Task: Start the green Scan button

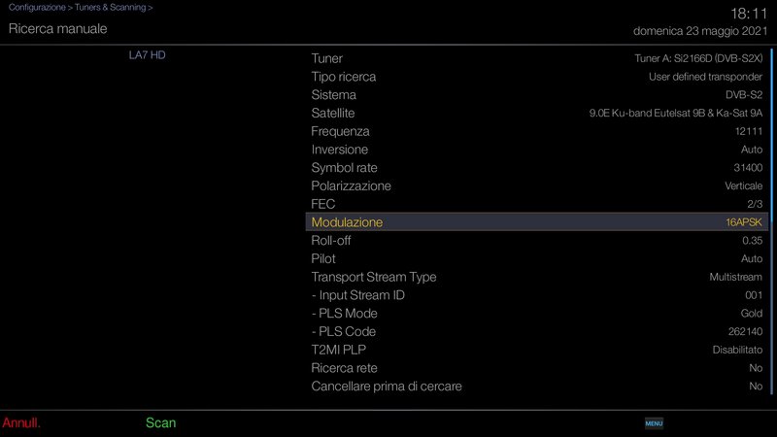Action: coord(160,422)
